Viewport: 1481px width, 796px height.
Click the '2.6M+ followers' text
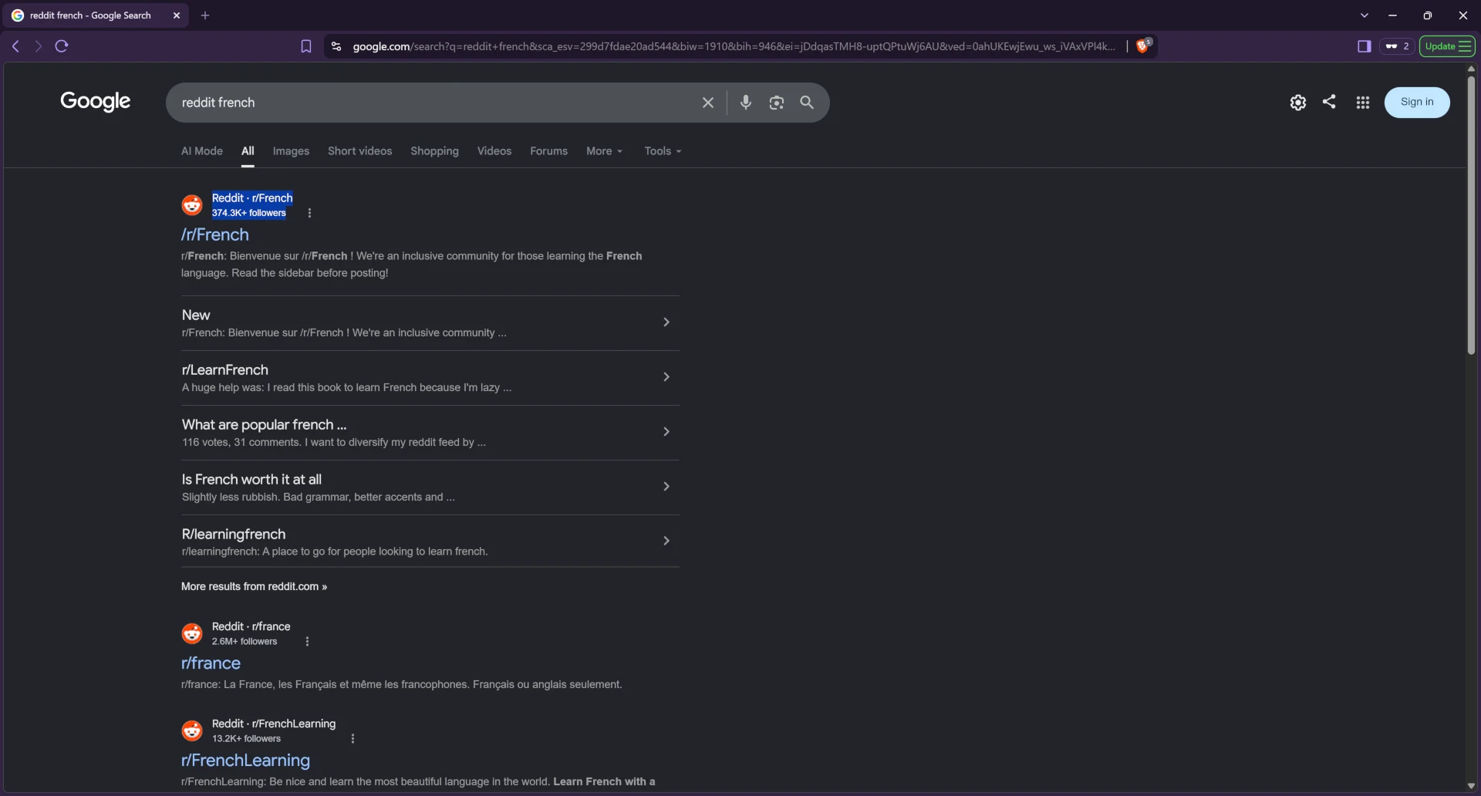click(x=245, y=642)
